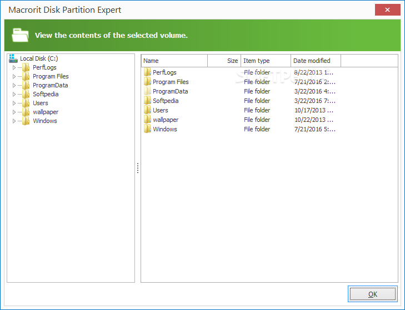Click the PerfLogs folder icon in tree

(26, 67)
